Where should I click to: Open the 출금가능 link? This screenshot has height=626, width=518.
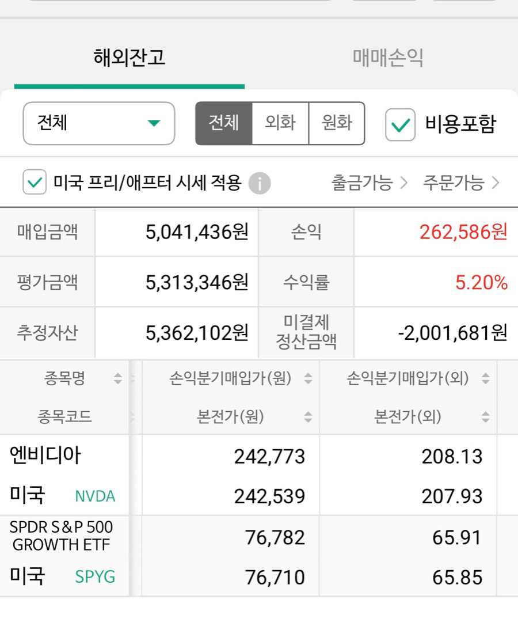click(x=369, y=183)
